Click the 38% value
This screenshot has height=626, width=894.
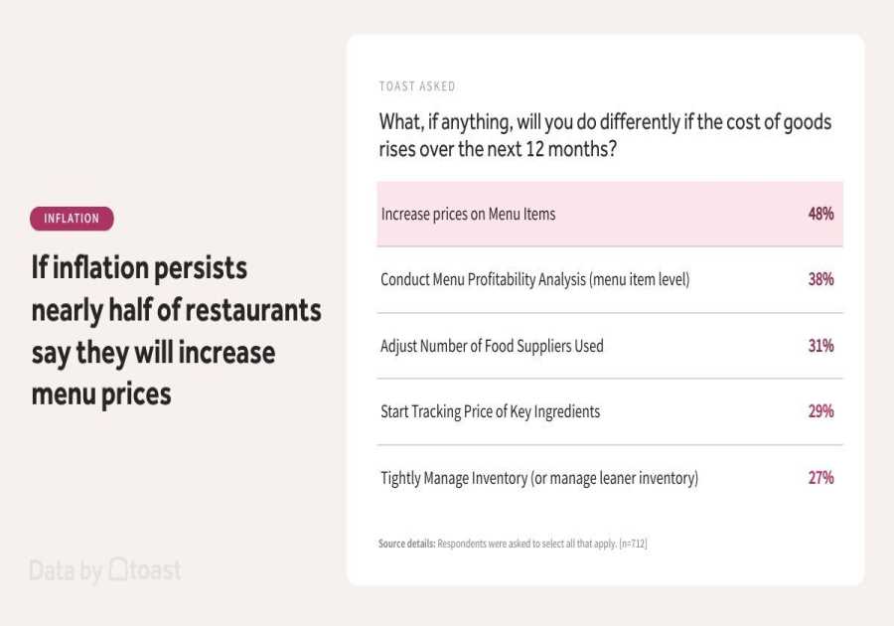820,279
